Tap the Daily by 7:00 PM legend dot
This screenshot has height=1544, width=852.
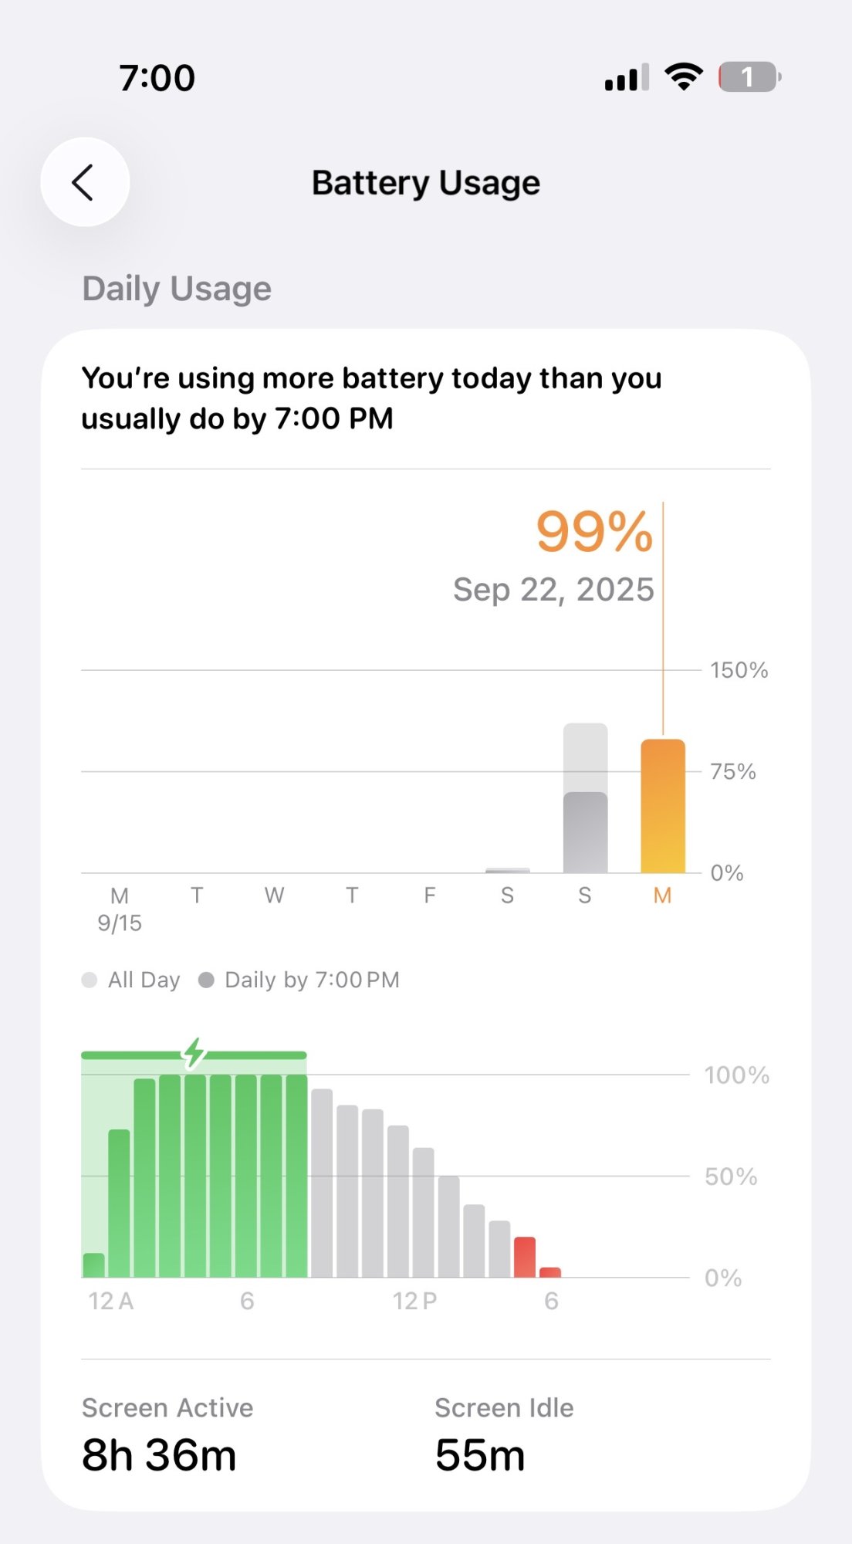coord(206,980)
